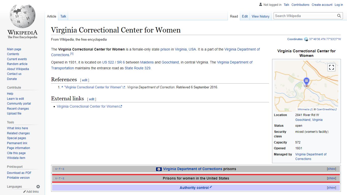This screenshot has width=347, height=195.
Task: Open fullscreen map view icon
Action: pyautogui.click(x=332, y=67)
